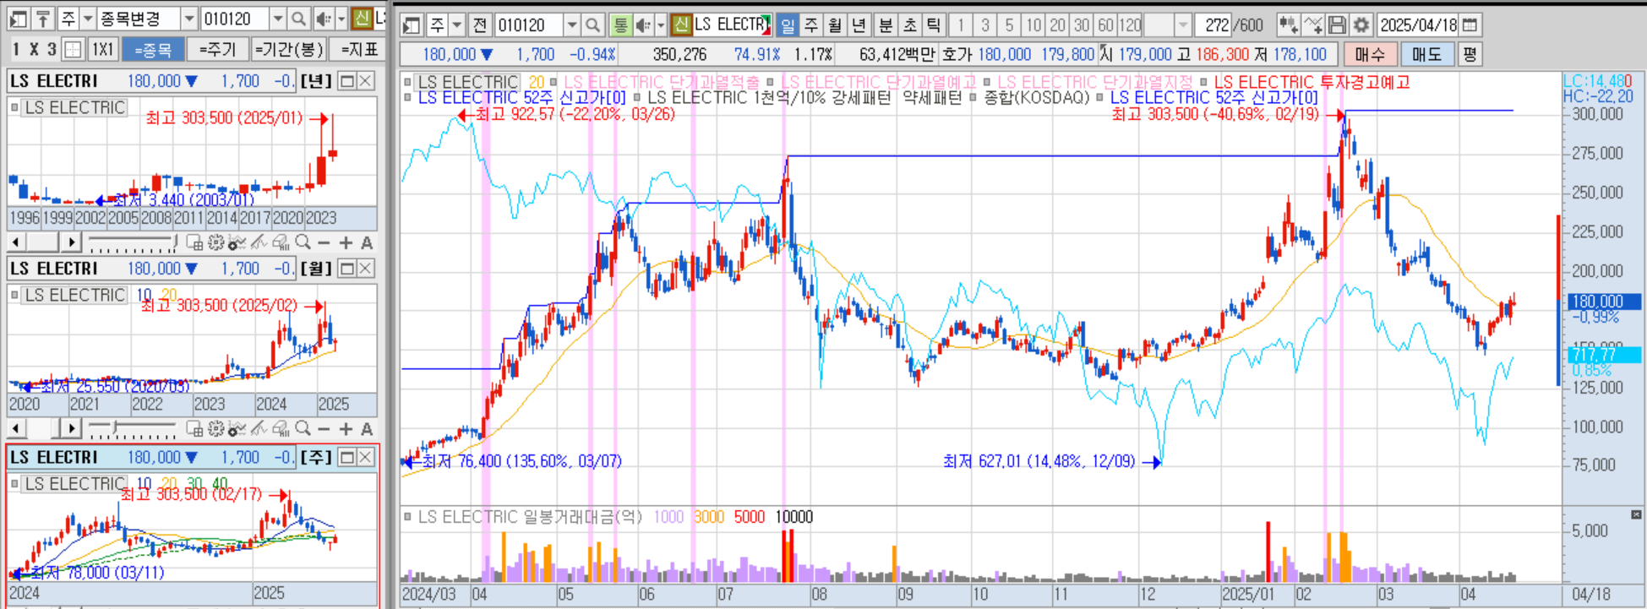
Task: Click the 매도 sell button
Action: (x=1426, y=54)
